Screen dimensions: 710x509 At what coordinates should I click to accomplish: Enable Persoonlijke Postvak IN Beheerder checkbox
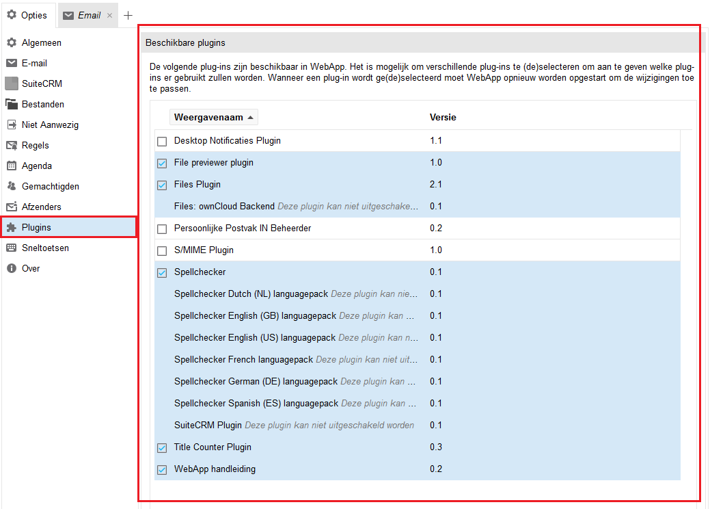[x=162, y=229]
